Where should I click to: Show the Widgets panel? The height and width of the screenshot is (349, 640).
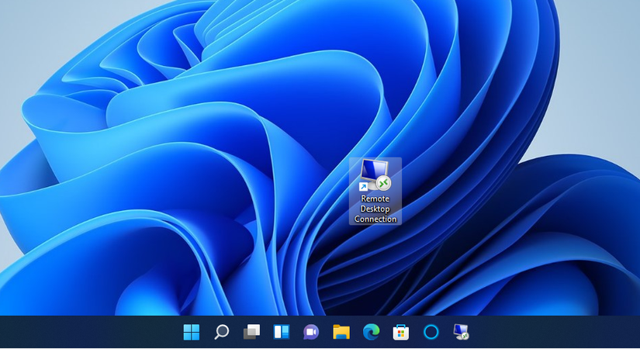[281, 333]
